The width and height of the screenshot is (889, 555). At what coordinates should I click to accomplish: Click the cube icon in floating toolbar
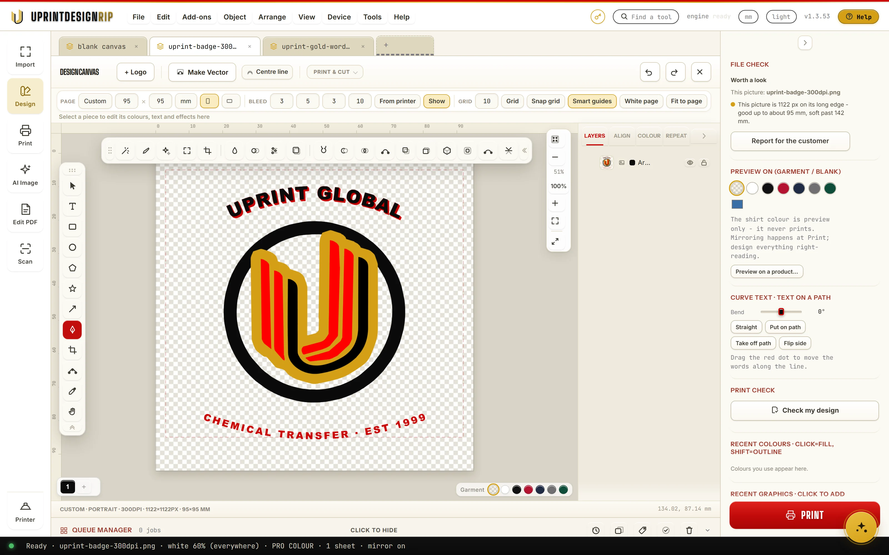click(x=447, y=150)
